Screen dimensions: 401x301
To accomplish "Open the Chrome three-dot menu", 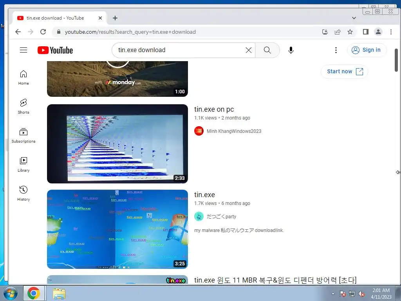I will (x=391, y=32).
